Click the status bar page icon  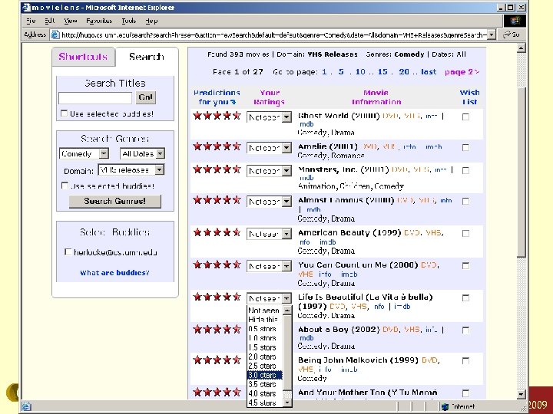pos(26,406)
